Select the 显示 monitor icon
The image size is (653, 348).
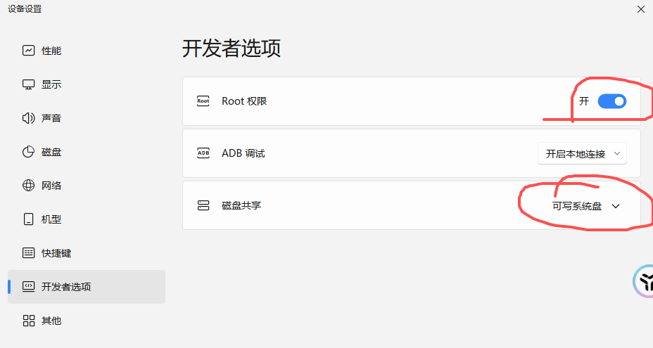click(x=28, y=84)
